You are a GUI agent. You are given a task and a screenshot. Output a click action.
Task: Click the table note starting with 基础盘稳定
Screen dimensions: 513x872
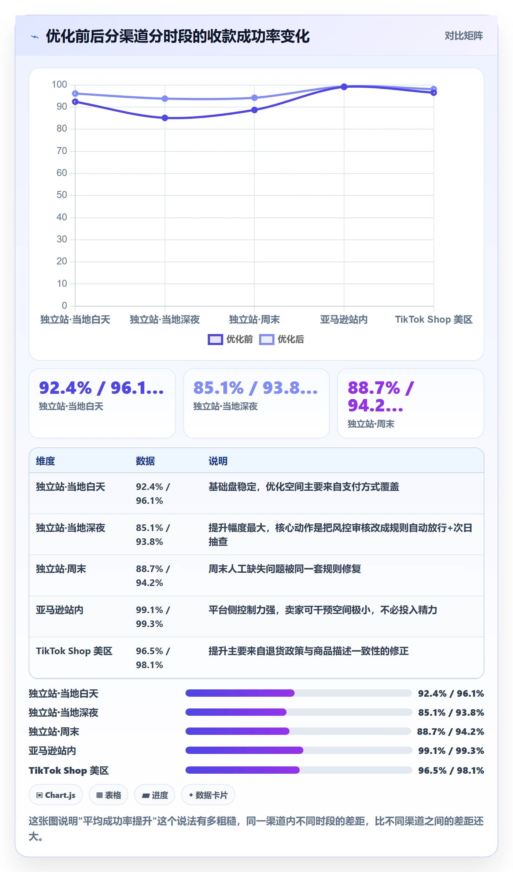tap(304, 487)
